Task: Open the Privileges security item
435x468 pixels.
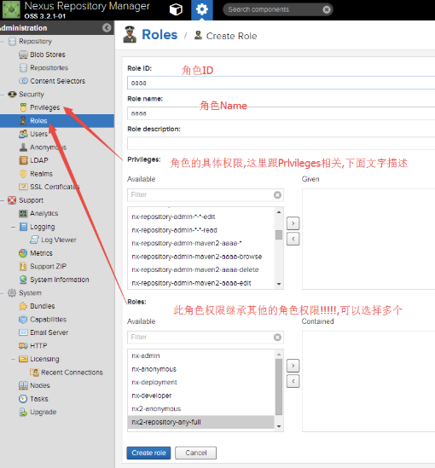Action: click(x=45, y=107)
